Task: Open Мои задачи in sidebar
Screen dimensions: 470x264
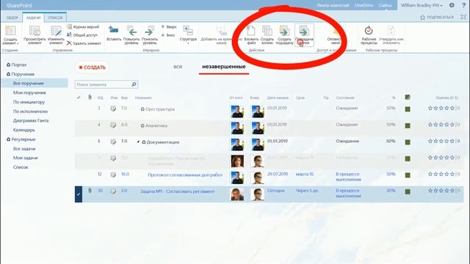Action: click(25, 158)
